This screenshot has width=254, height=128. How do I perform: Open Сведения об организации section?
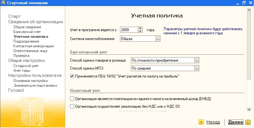point(36,22)
